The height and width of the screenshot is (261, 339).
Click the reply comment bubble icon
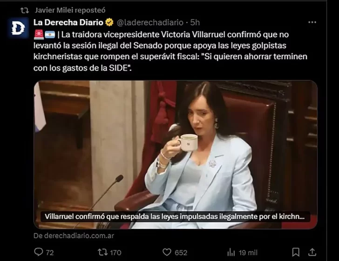pos(39,252)
